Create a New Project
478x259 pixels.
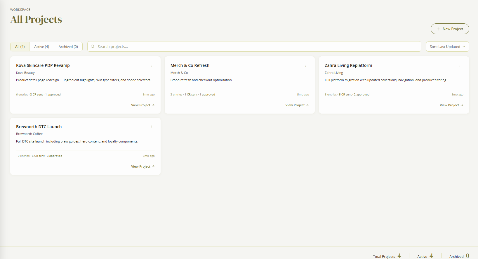[450, 29]
